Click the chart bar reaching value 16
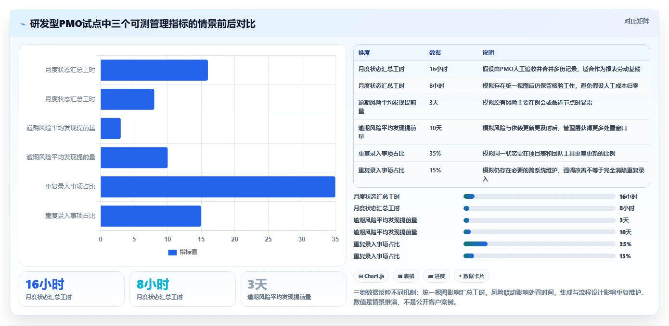This screenshot has width=669, height=326. point(154,70)
